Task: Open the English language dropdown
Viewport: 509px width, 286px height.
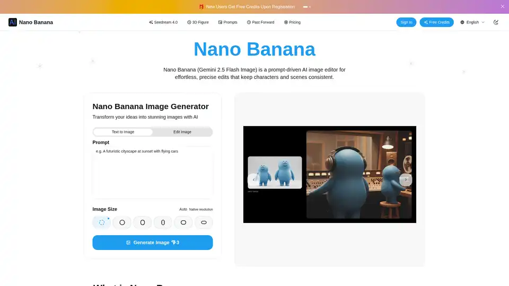Action: [472, 22]
